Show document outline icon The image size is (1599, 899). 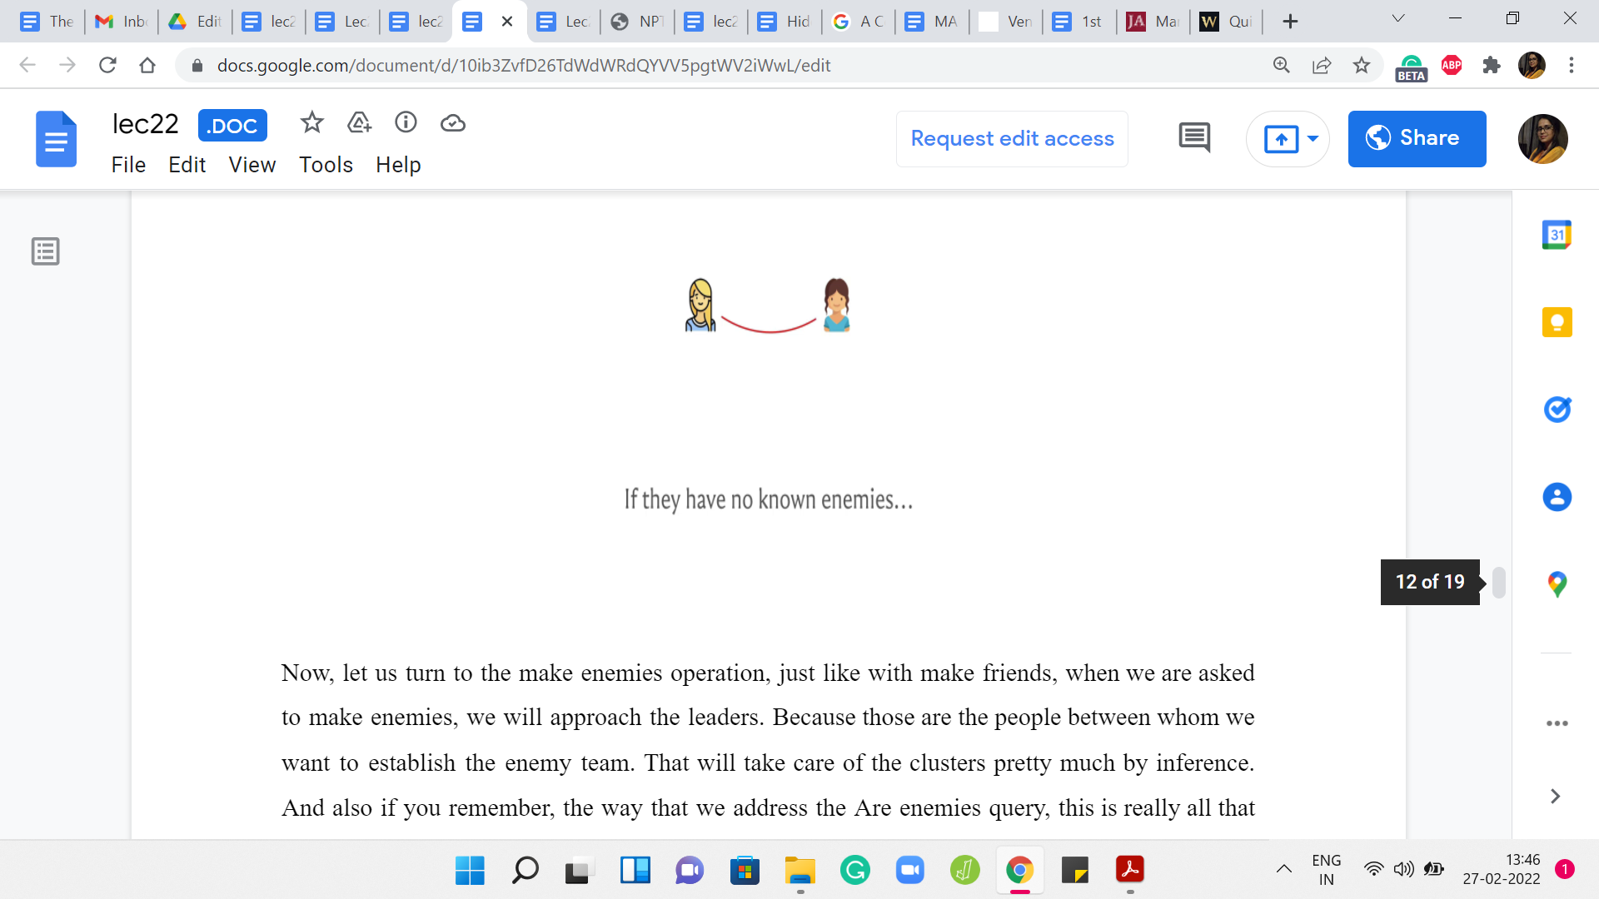point(46,251)
